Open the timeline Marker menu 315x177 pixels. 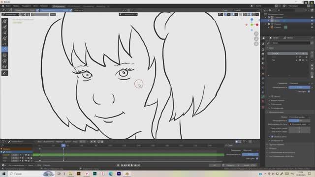59,142
